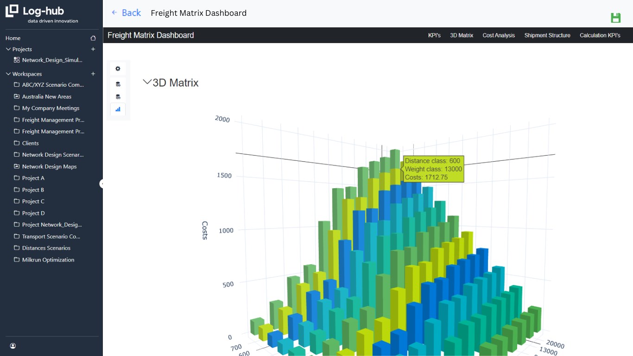Click the database icon directly above the chart icon

pos(118,97)
